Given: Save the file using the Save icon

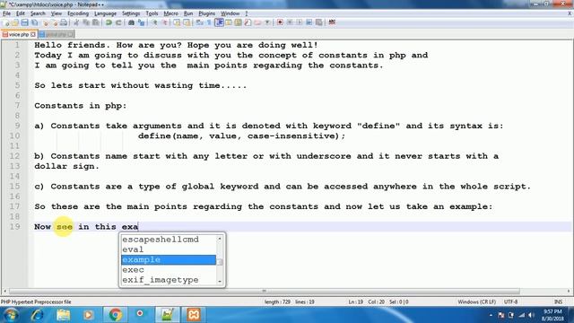Looking at the screenshot, I should 24,22.
